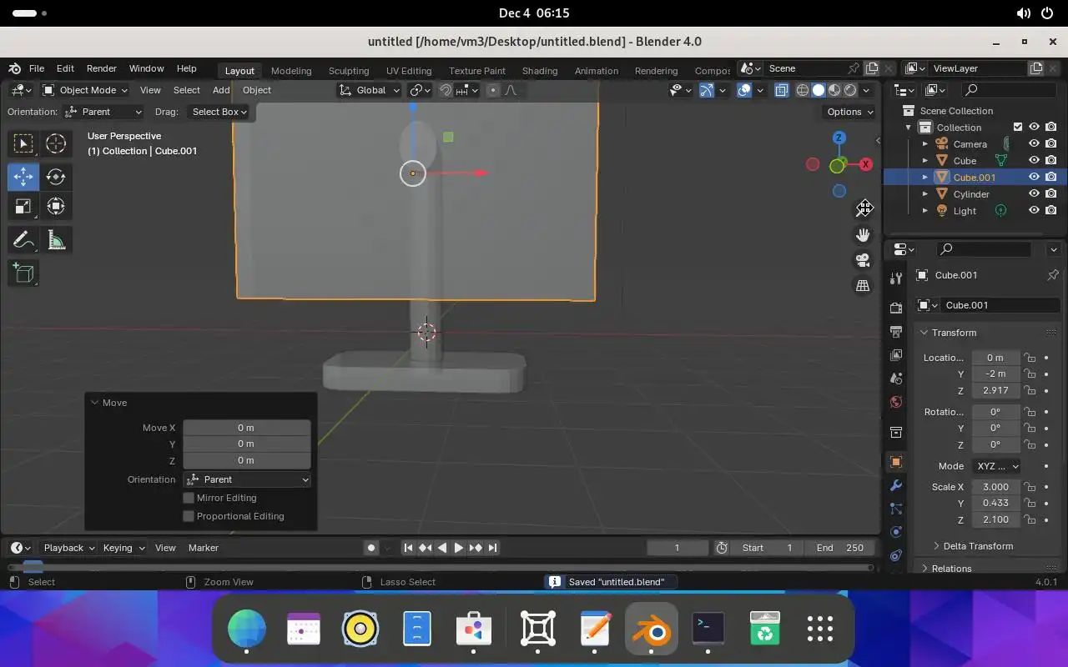
Task: Open the File menu
Action: (x=37, y=68)
